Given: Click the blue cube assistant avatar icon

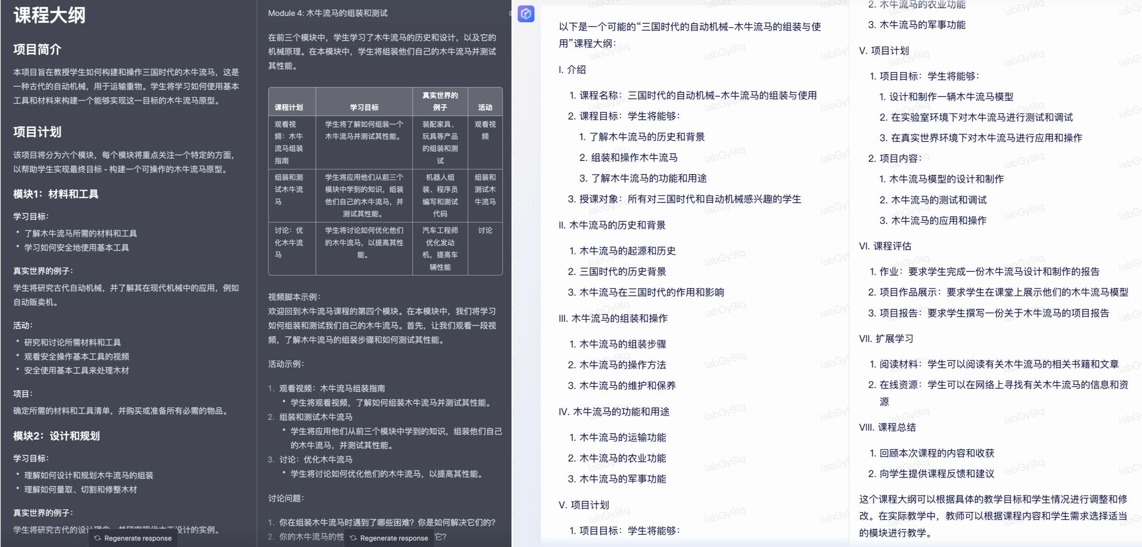Looking at the screenshot, I should pos(526,14).
